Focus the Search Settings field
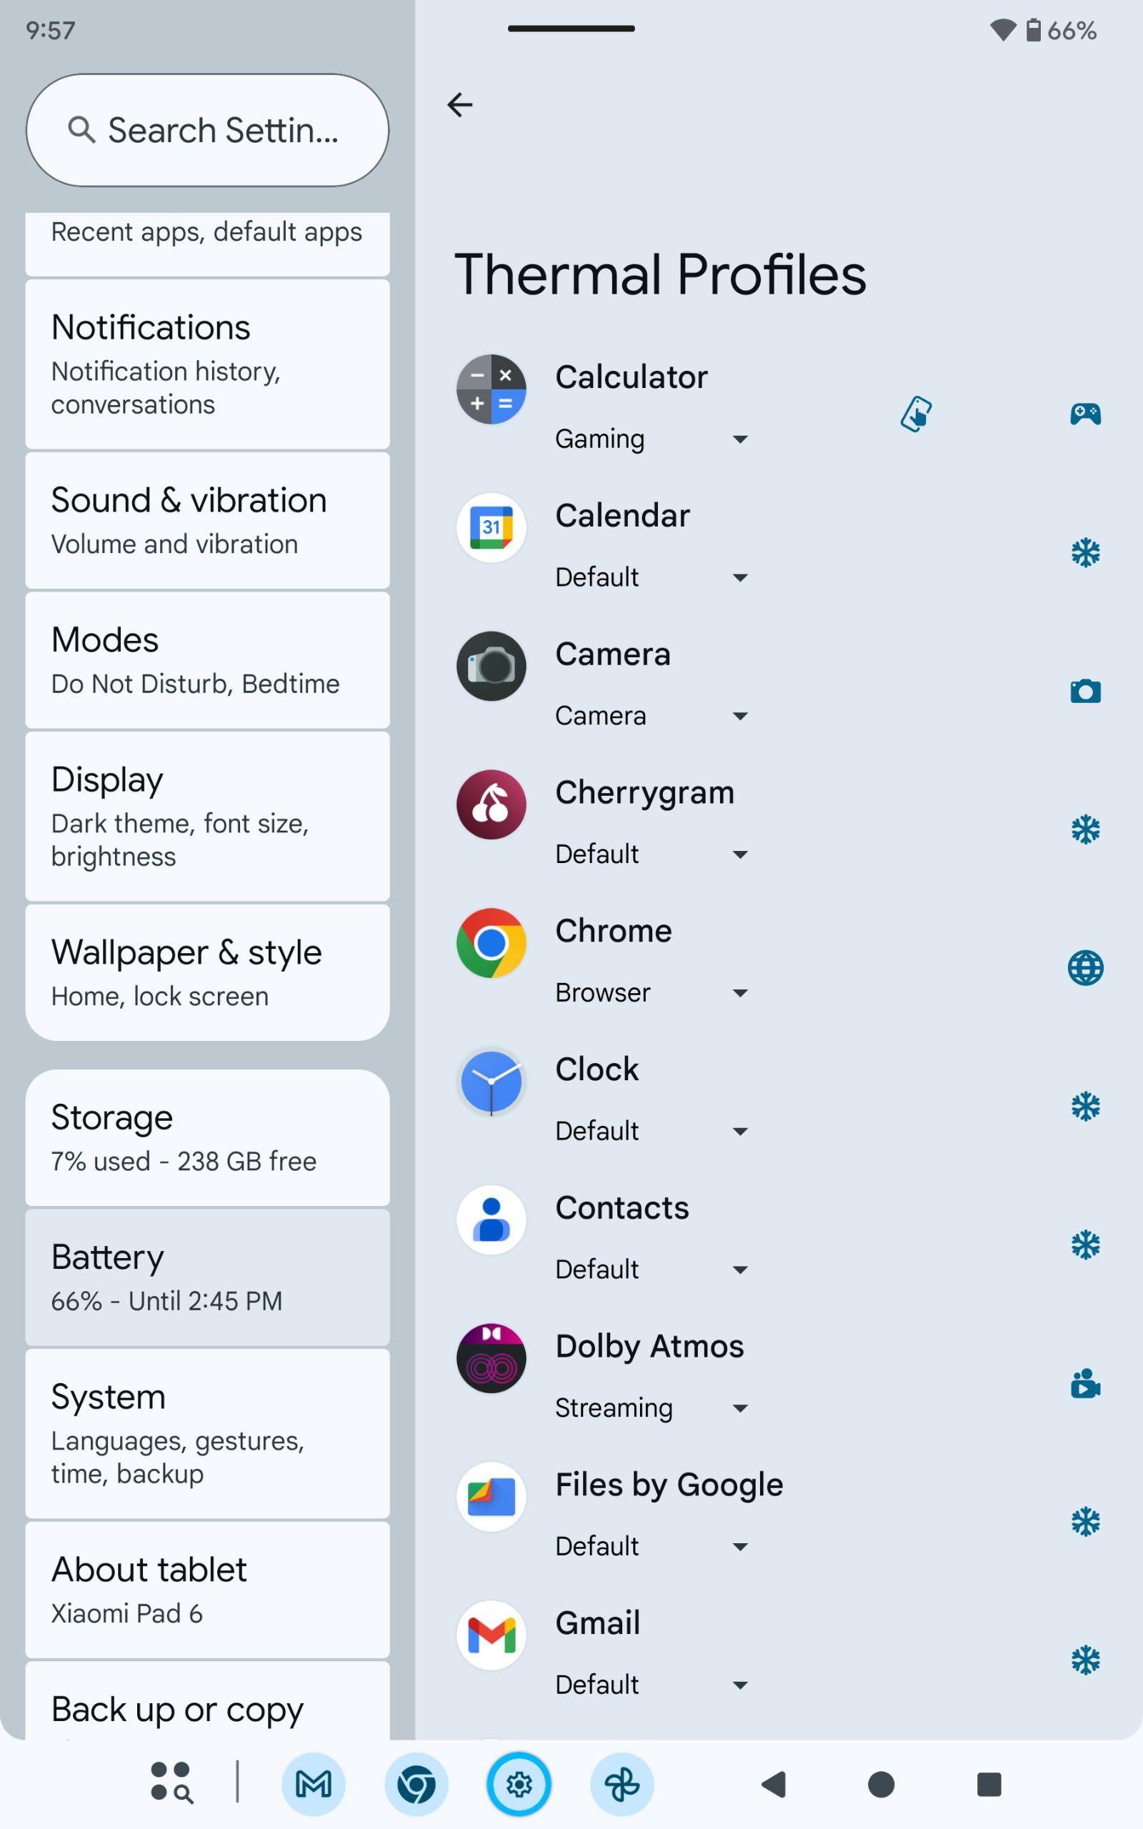 tap(207, 130)
